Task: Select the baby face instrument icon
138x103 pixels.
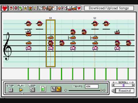Action: tap(60, 8)
